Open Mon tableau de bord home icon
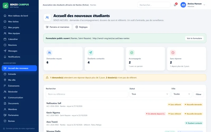Screen dimensions: 211x132 pyautogui.click(x=5, y=16)
